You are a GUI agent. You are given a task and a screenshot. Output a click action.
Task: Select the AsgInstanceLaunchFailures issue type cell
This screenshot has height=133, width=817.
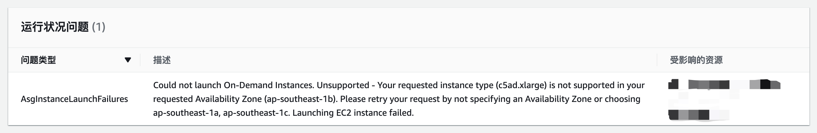coord(75,99)
